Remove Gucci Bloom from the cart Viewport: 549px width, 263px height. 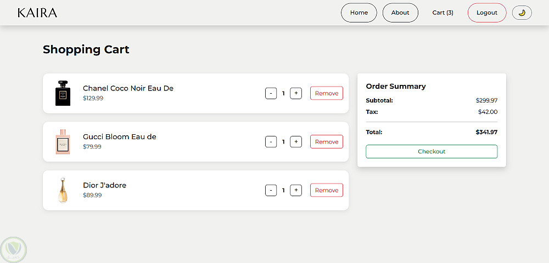coord(327,142)
